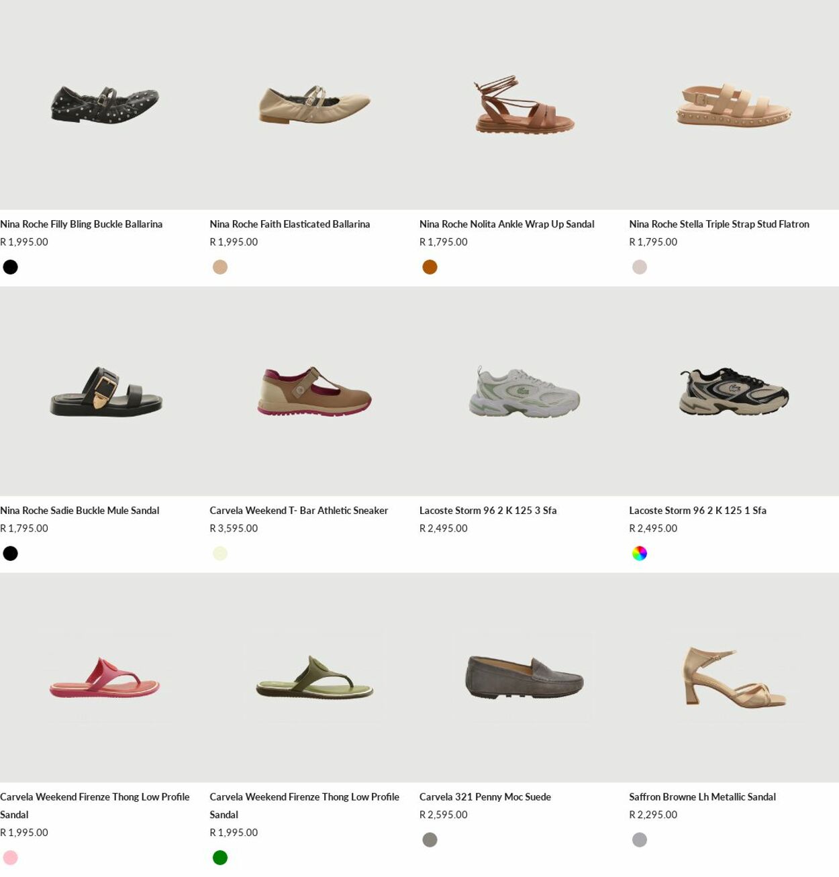839x877 pixels.
Task: Open Nina Roche Stella Triple Strap Stud Flatron
Action: click(x=719, y=224)
